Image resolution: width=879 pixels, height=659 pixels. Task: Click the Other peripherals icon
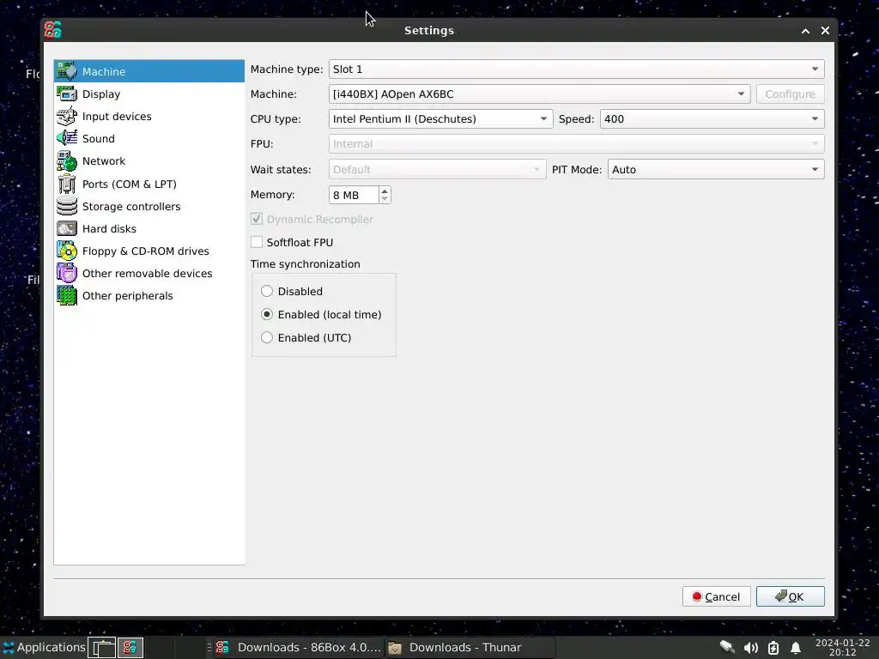67,296
